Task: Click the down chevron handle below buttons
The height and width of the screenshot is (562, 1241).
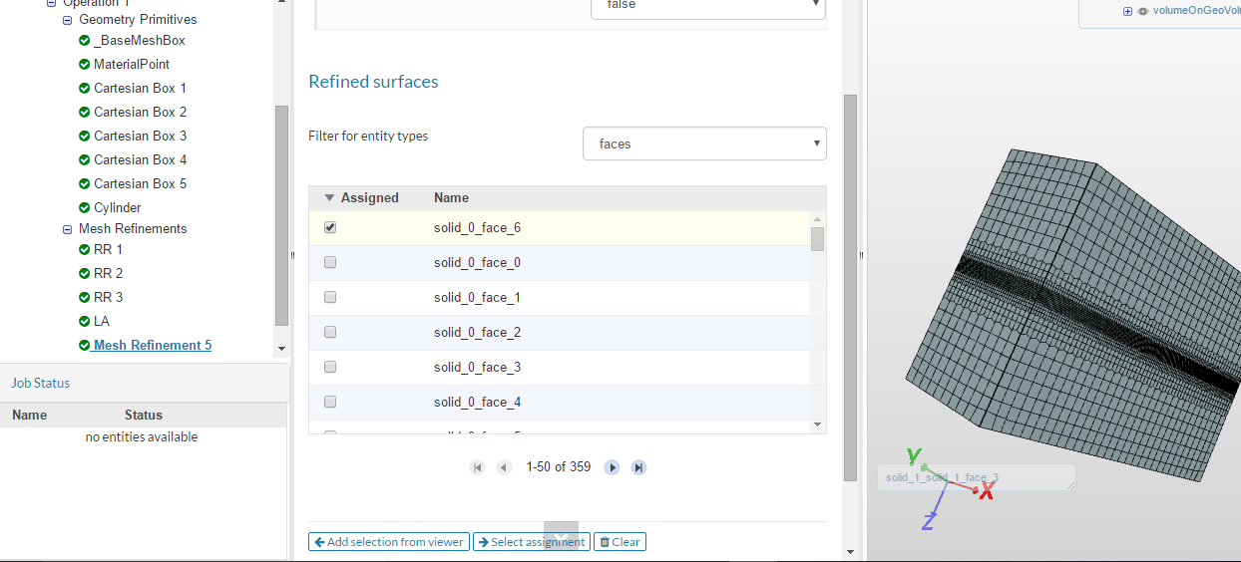Action: pos(562,536)
